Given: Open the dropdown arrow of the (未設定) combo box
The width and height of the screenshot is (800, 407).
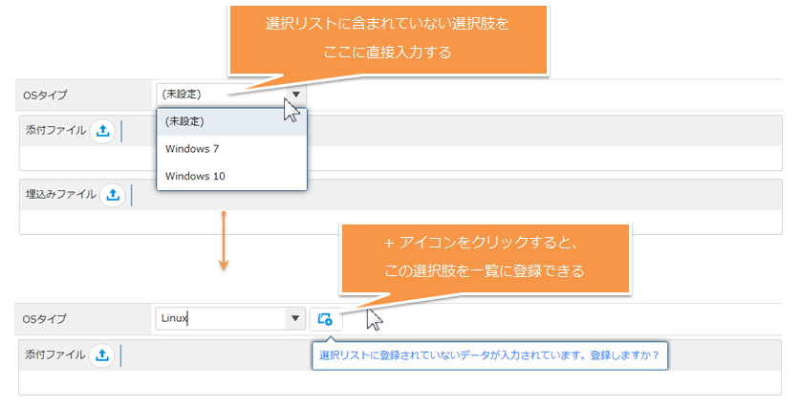Looking at the screenshot, I should (296, 94).
